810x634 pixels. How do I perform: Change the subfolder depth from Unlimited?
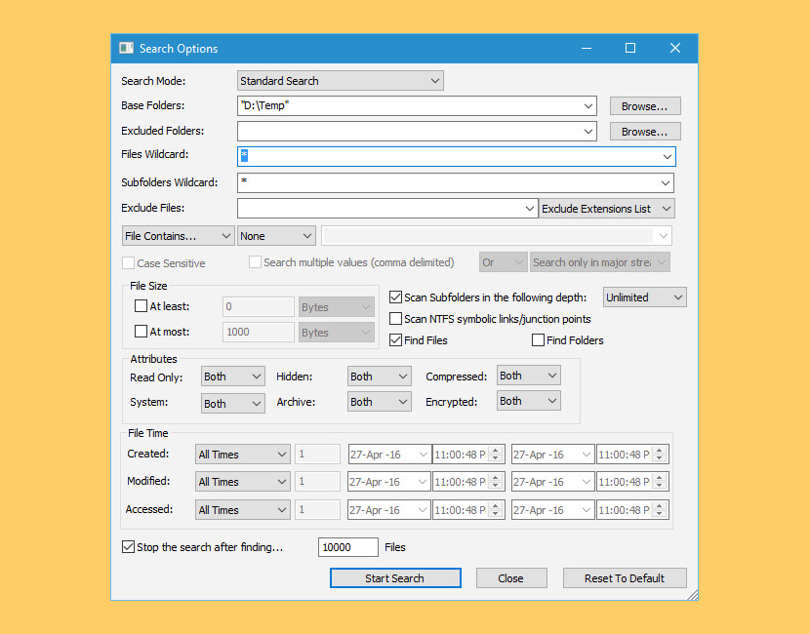click(x=644, y=297)
